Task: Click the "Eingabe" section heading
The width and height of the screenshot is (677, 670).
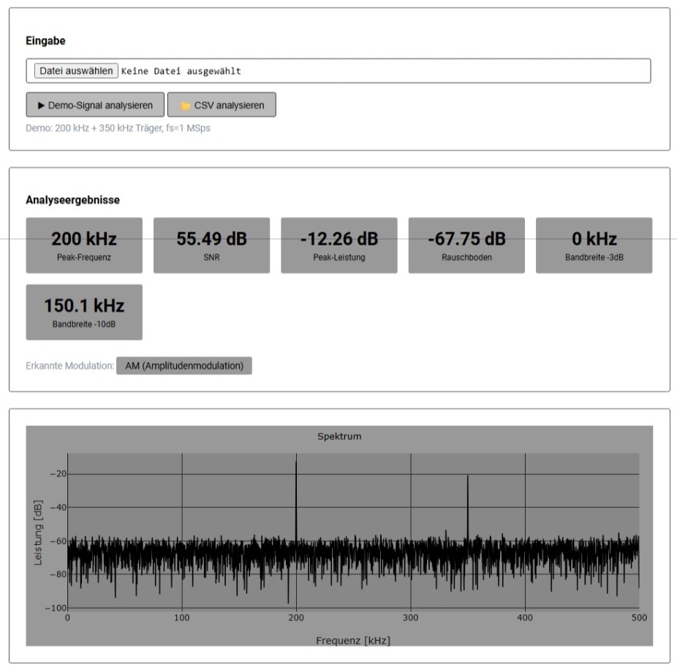Action: [x=45, y=41]
